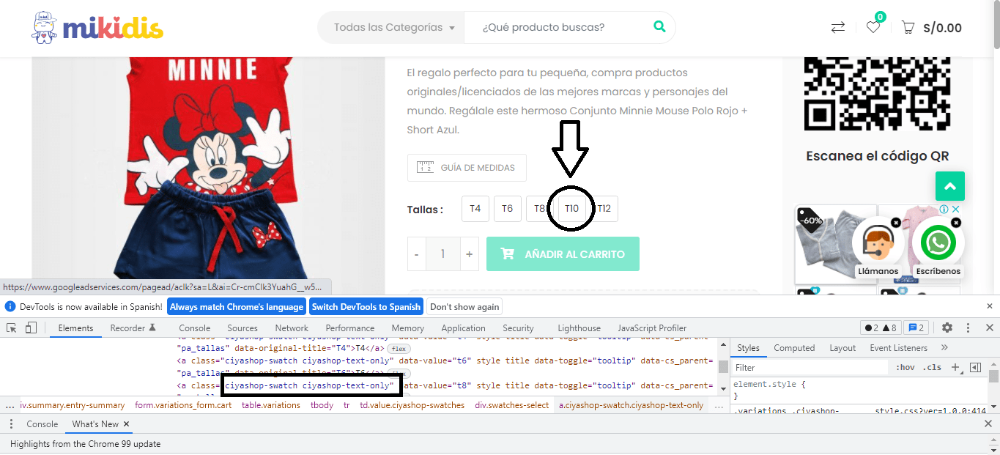Open DevTools settings gear

(x=947, y=328)
